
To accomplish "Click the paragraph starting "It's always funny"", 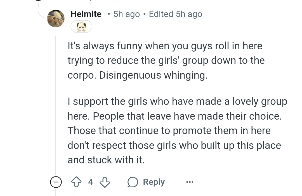I will coord(166,61).
